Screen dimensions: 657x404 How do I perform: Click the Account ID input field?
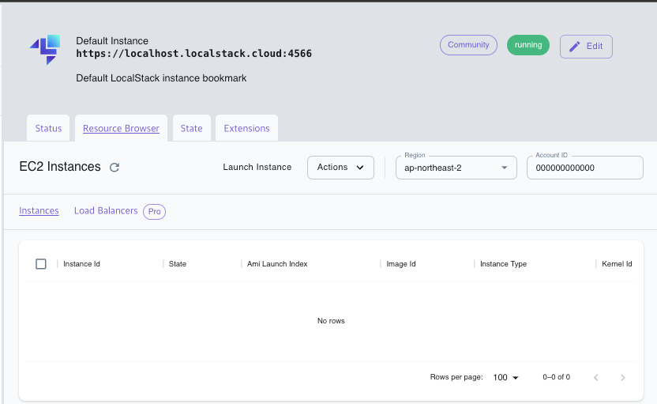click(585, 168)
